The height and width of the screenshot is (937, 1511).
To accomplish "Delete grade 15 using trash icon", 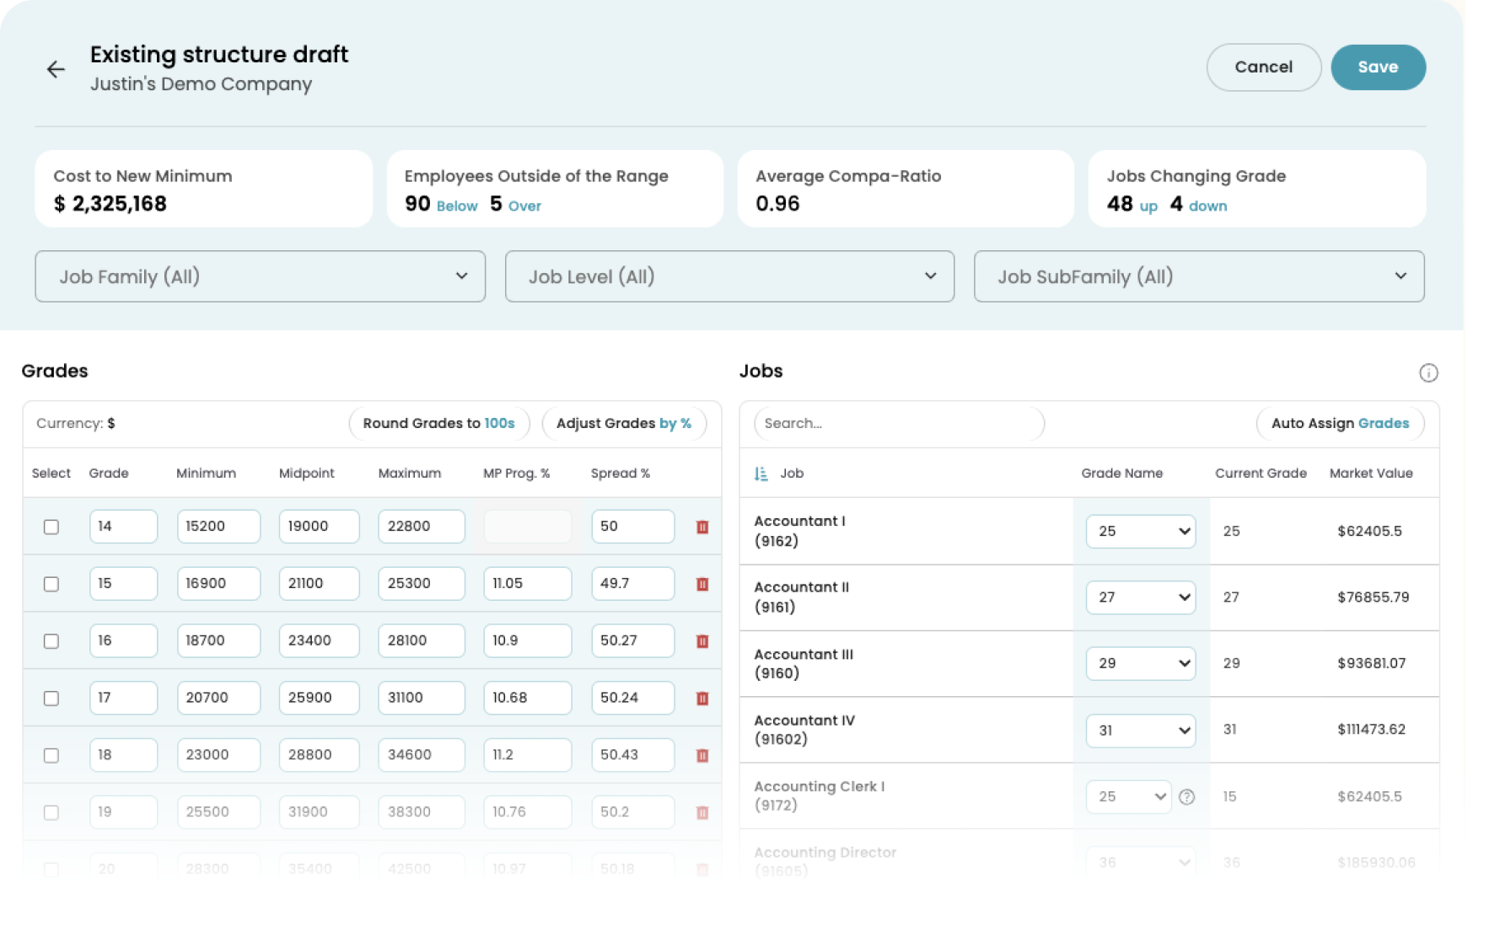I will click(x=702, y=584).
